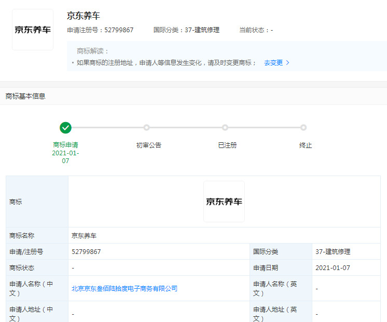Click the 申请人地址（英文） header cell
Viewport: 387px width, 322px height.
(281, 312)
